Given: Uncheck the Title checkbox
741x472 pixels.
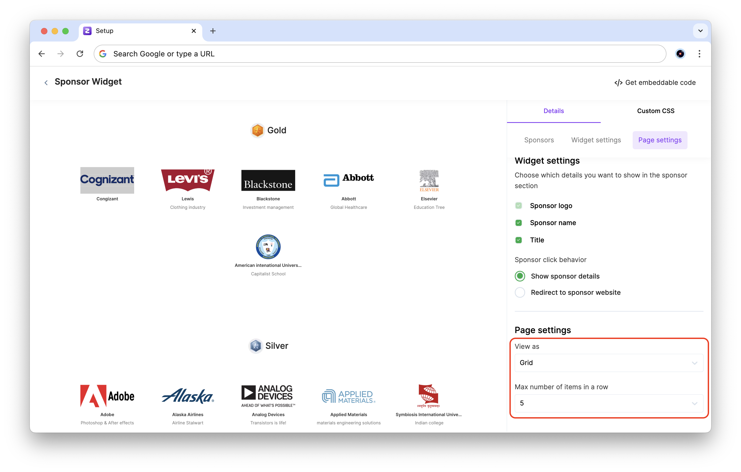Looking at the screenshot, I should point(518,240).
